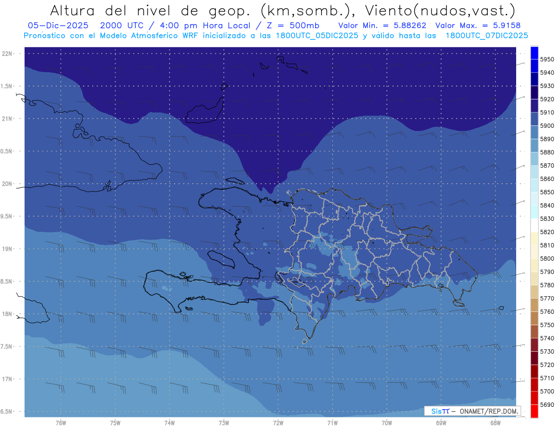Click the map title 'Altura del nivel de geop.'
The width and height of the screenshot is (556, 429).
(x=150, y=11)
